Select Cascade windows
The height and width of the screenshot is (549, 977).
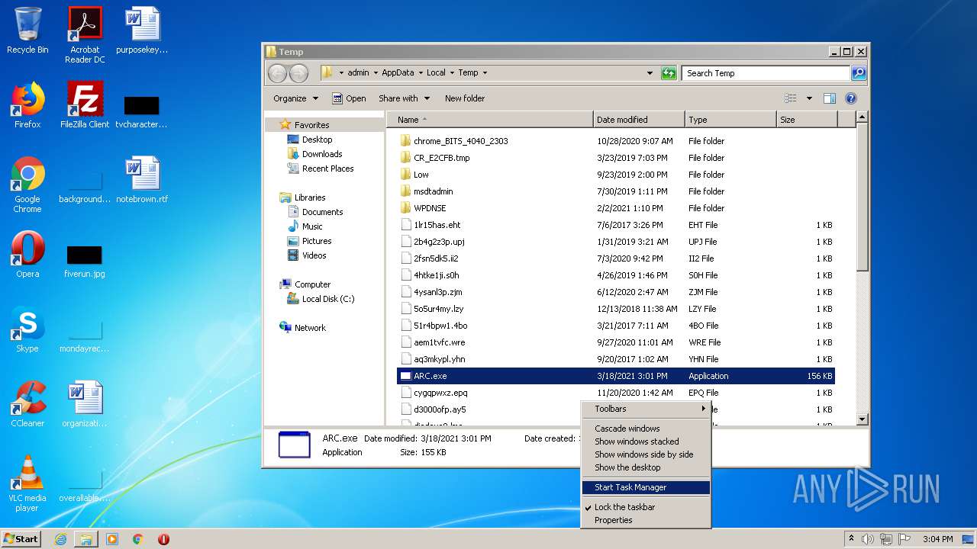coord(646,429)
